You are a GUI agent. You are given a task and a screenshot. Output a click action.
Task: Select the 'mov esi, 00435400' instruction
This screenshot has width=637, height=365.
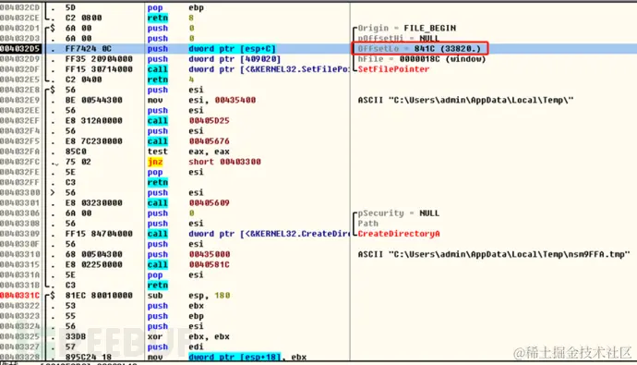[201, 100]
